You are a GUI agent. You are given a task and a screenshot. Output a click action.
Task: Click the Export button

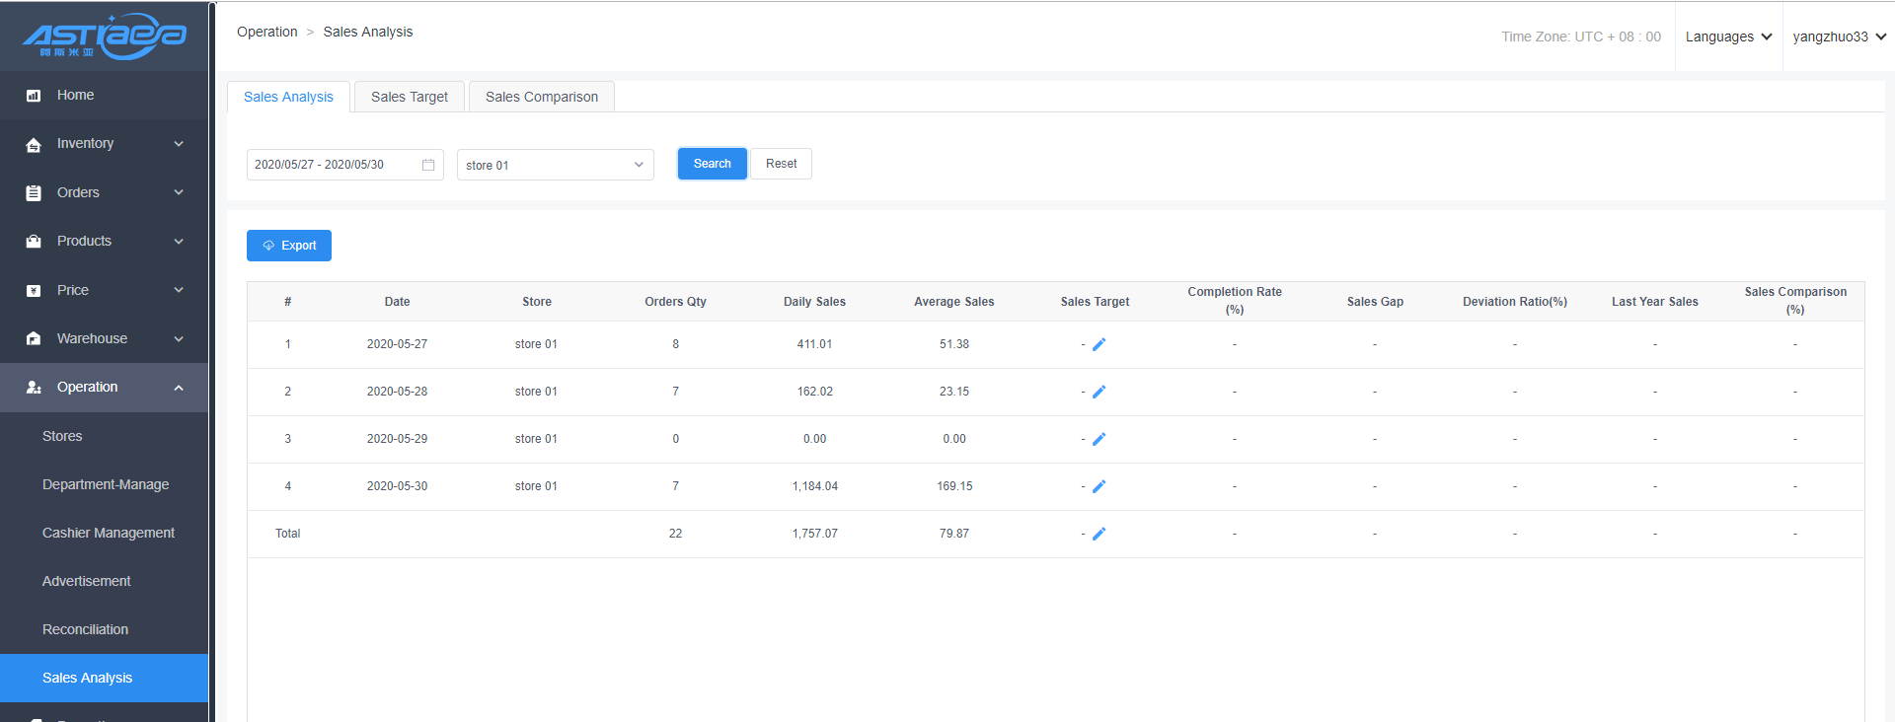click(289, 246)
